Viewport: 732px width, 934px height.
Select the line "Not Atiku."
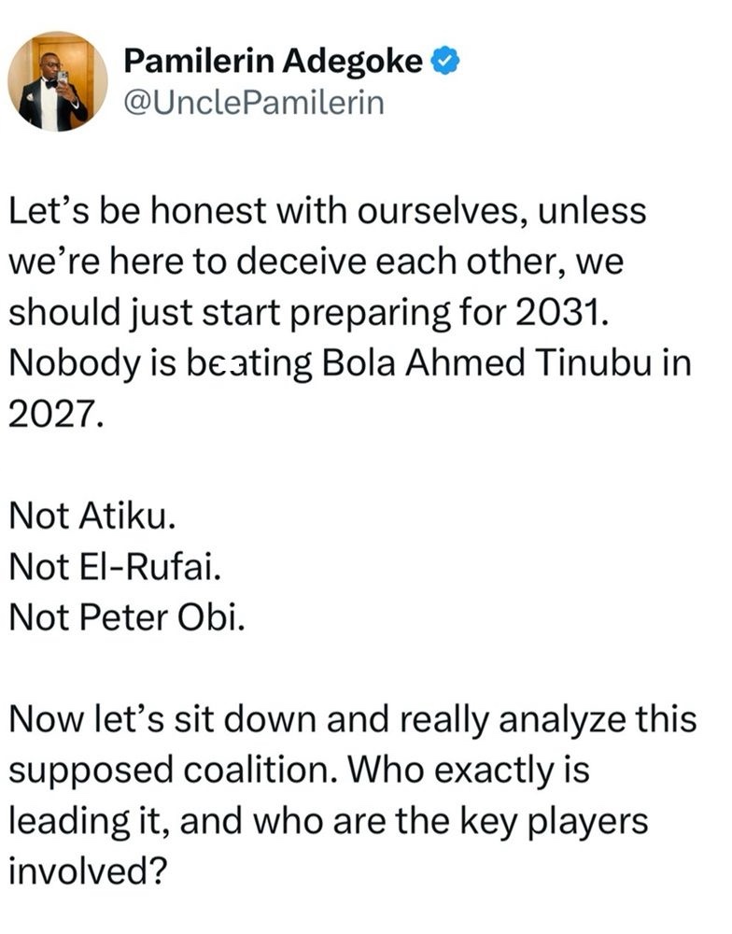[92, 516]
